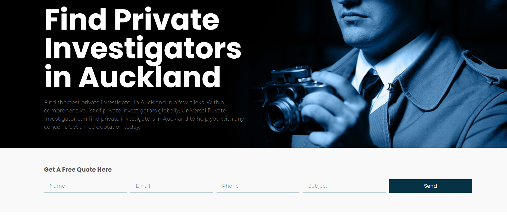Click the Name input field
The image size is (507, 217).
[x=85, y=186]
